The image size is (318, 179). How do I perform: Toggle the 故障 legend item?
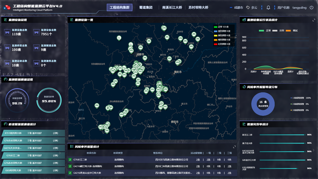(x=279, y=31)
